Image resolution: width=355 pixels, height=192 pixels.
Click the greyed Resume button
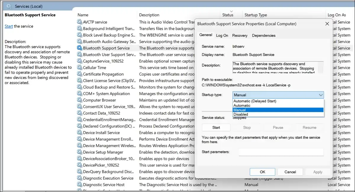pyautogui.click(x=309, y=128)
